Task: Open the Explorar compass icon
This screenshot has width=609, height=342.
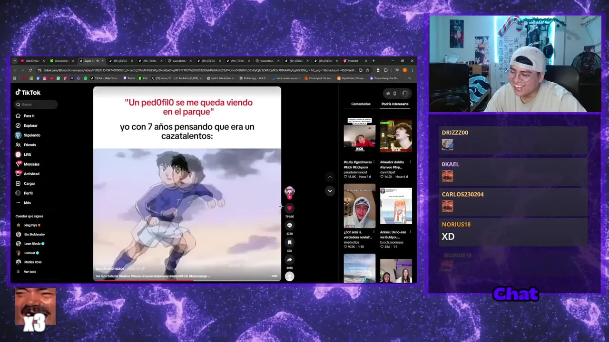Action: point(18,125)
